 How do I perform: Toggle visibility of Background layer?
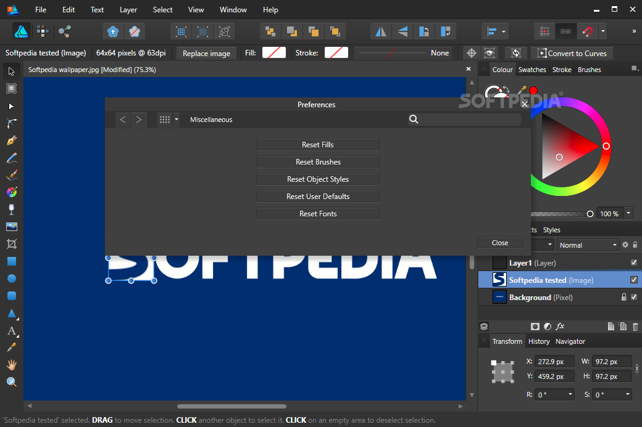(634, 297)
